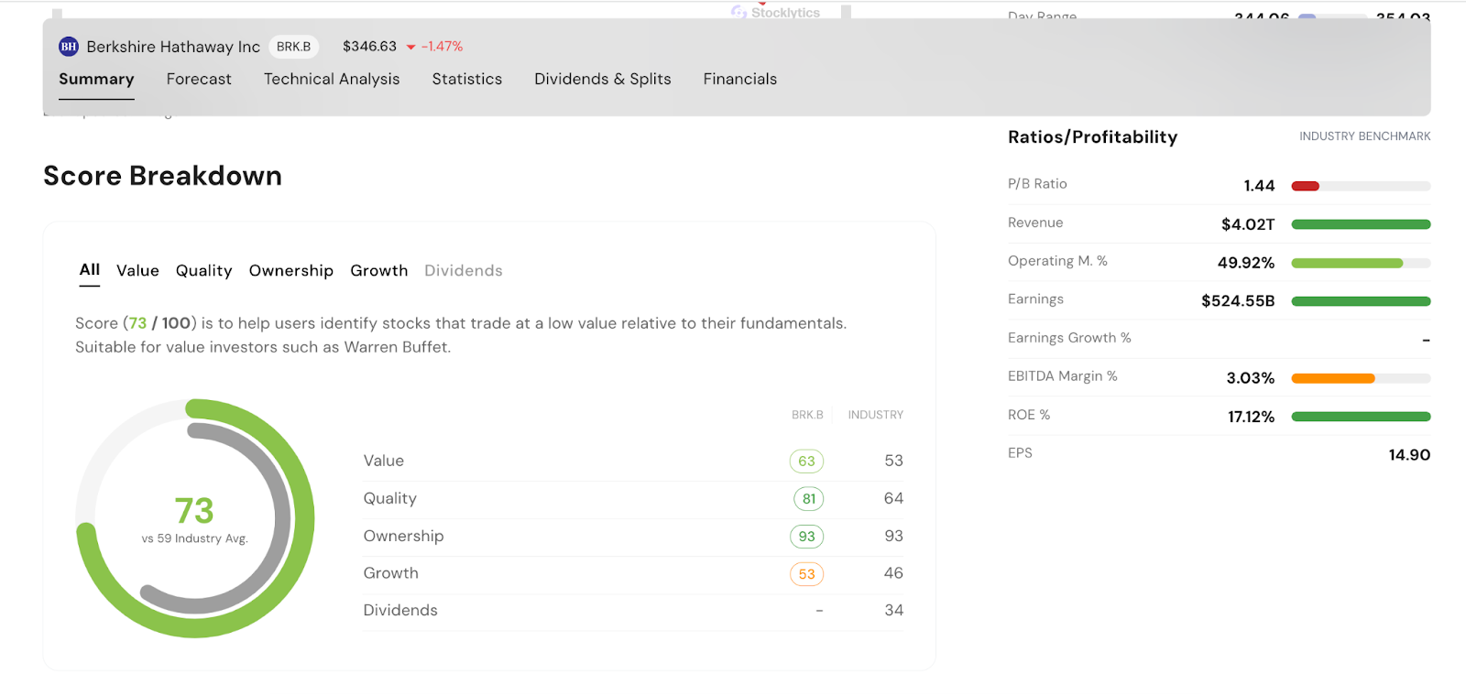
Task: Click the Berkshire Hathaway BH logo icon
Action: [x=69, y=47]
